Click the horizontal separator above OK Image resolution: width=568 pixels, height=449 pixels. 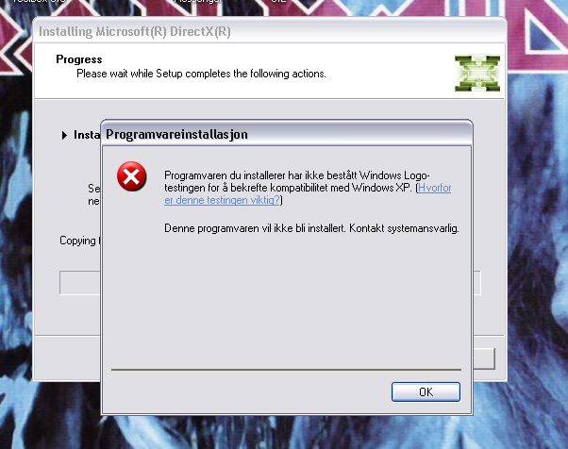tap(286, 370)
